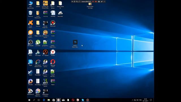Open Opera from the taskbar
181x102 pixels.
[x=73, y=100]
